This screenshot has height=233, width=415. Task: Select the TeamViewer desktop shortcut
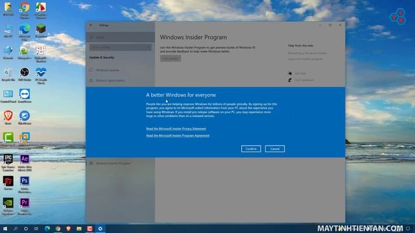25,96
